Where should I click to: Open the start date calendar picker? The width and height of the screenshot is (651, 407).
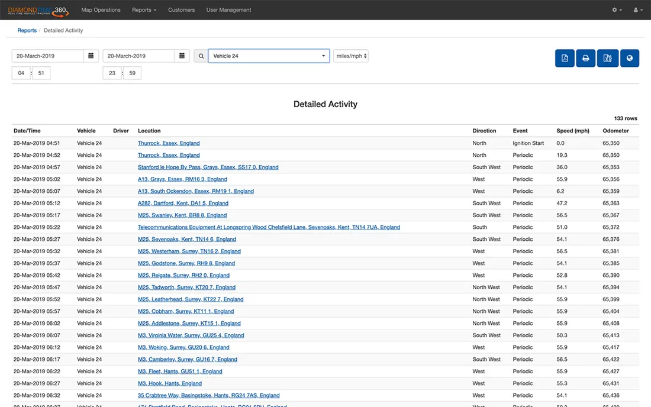pyautogui.click(x=91, y=56)
